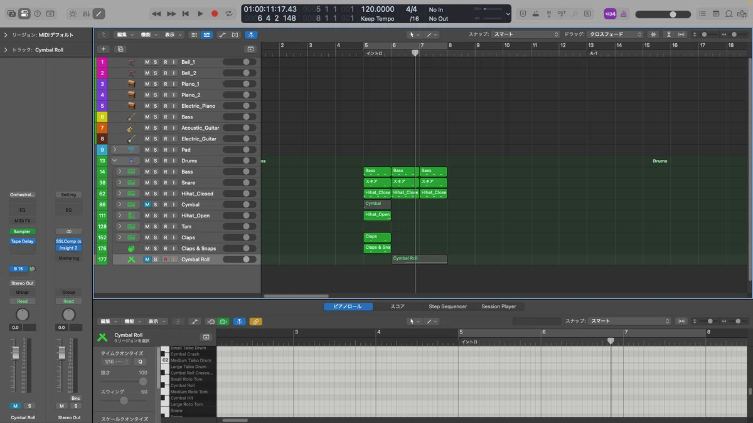Screen dimensions: 753x423
Task: Open the Smart Controls dial button
Action: (x=72, y=13)
